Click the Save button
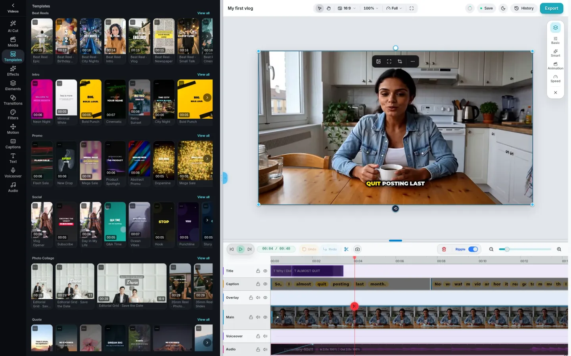This screenshot has height=356, width=571. 486,8
